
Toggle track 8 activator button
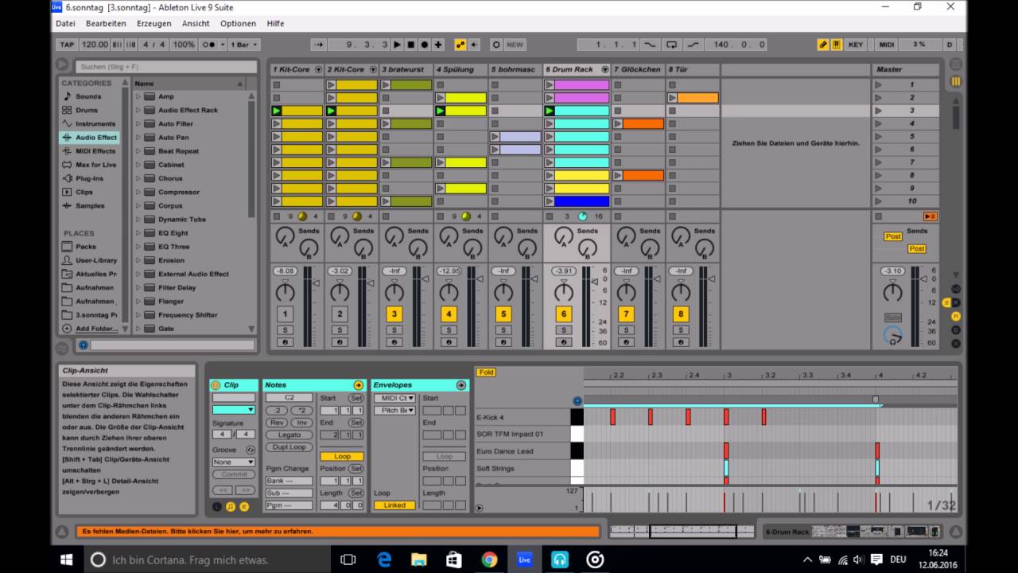[680, 314]
